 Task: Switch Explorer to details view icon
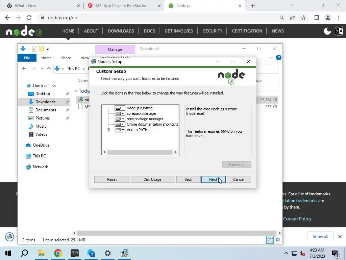pyautogui.click(x=270, y=240)
